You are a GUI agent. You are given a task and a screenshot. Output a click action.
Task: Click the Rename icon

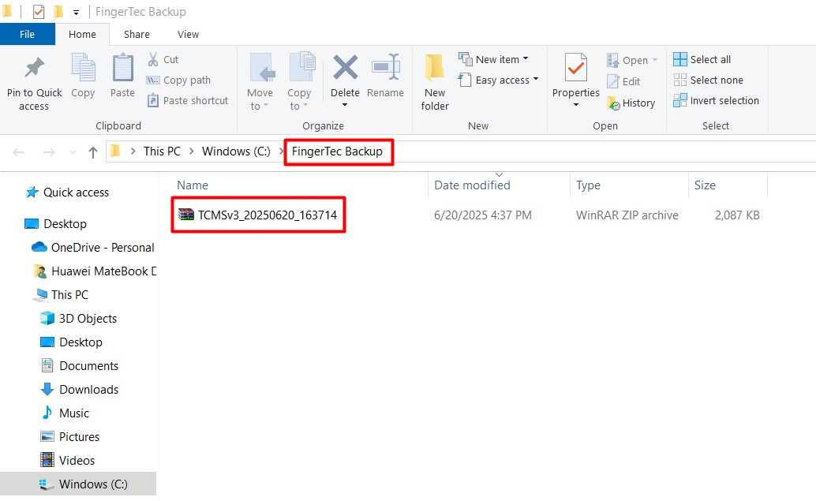click(x=386, y=68)
